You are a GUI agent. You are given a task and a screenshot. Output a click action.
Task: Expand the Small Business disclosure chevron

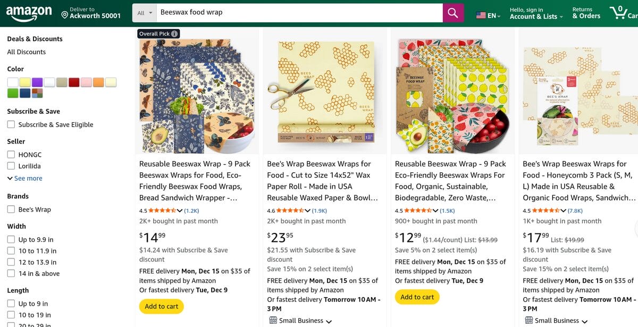point(330,321)
